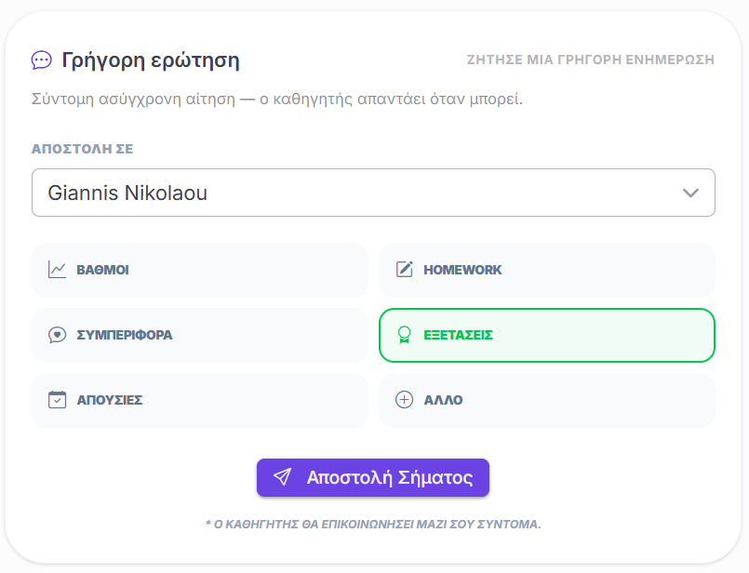Viewport: 749px width, 573px height.
Task: Click the Ο ΚΑΘΗΓΗΤΗΣ ΘΑ ΕΠΙΚΟΙΝΩΝΗΣΕΙ footnote
Action: pyautogui.click(x=373, y=525)
